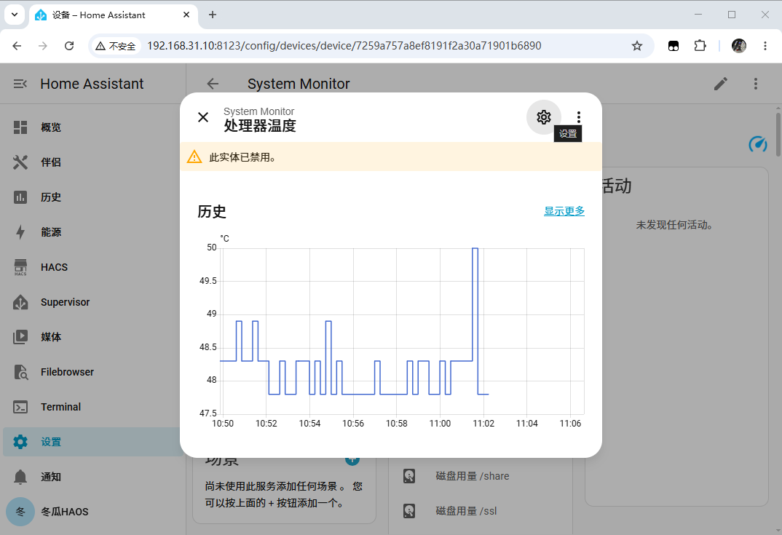782x535 pixels.
Task: Open 伴侣 in the sidebar
Action: point(92,162)
